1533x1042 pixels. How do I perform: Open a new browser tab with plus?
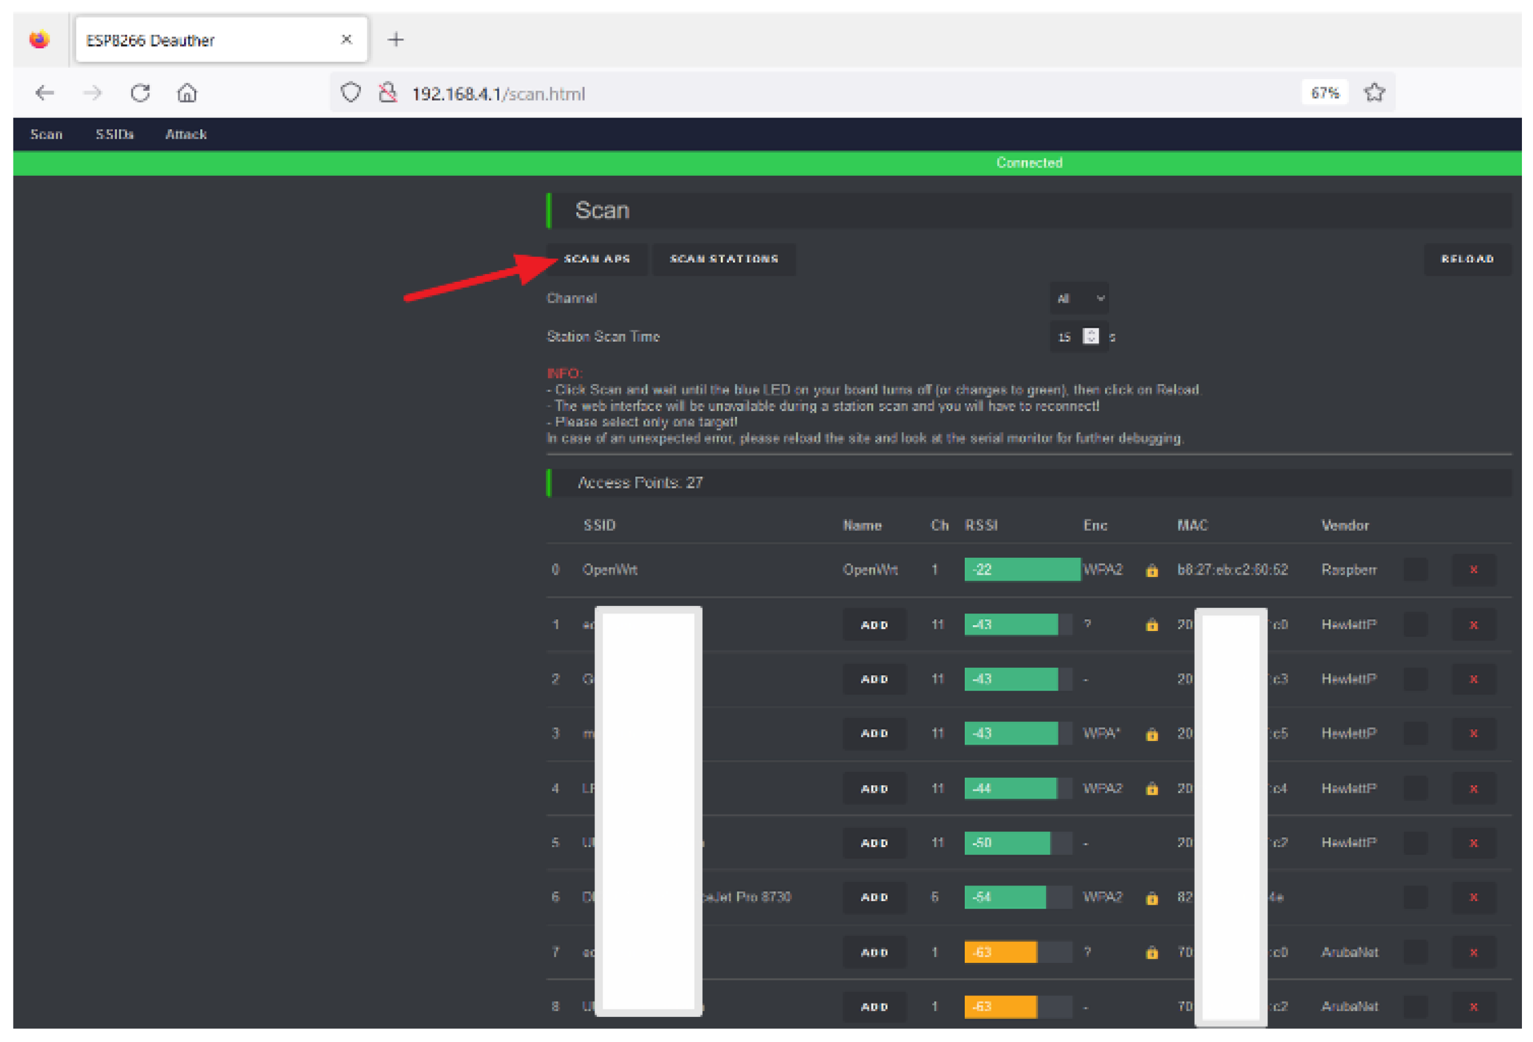396,40
